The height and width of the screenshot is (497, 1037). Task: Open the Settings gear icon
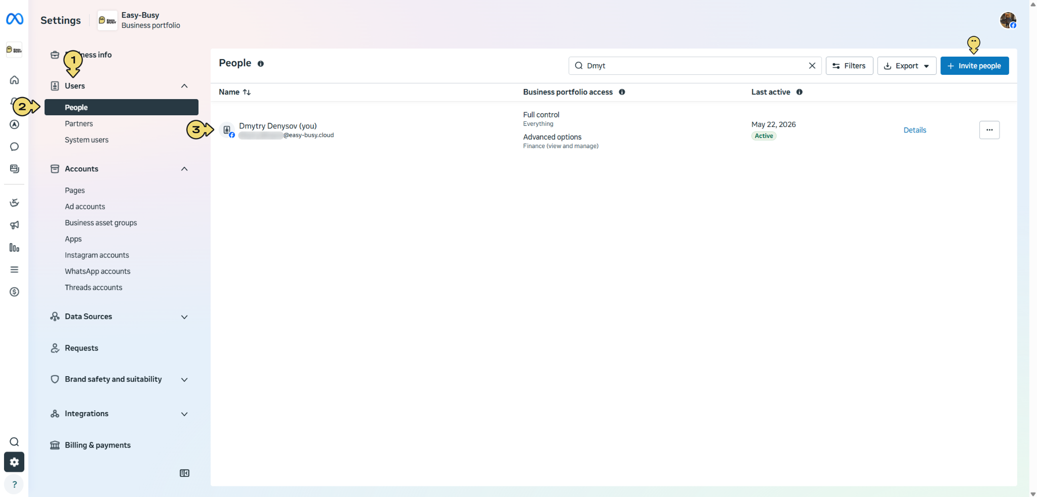[14, 462]
